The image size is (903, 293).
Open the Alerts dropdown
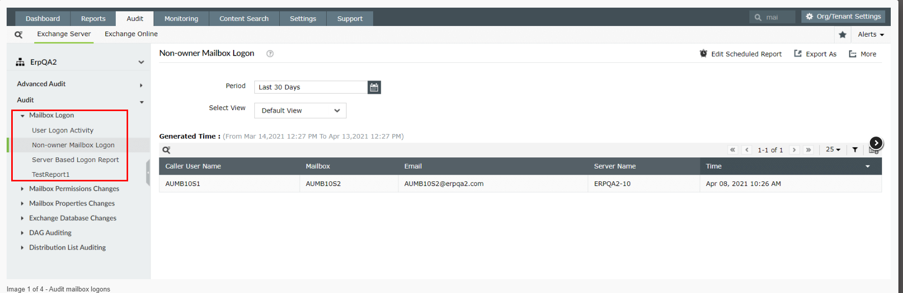[x=870, y=35]
